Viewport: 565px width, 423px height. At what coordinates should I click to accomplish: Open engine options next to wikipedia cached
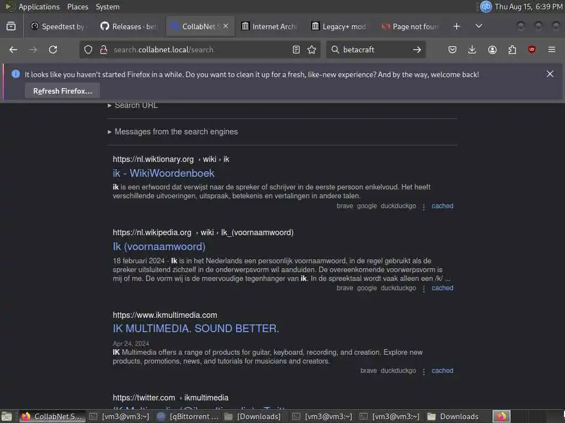[424, 289]
